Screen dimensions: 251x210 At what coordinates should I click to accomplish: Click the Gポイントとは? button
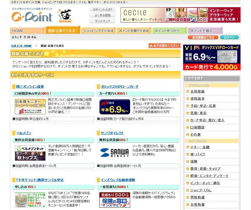102,9
